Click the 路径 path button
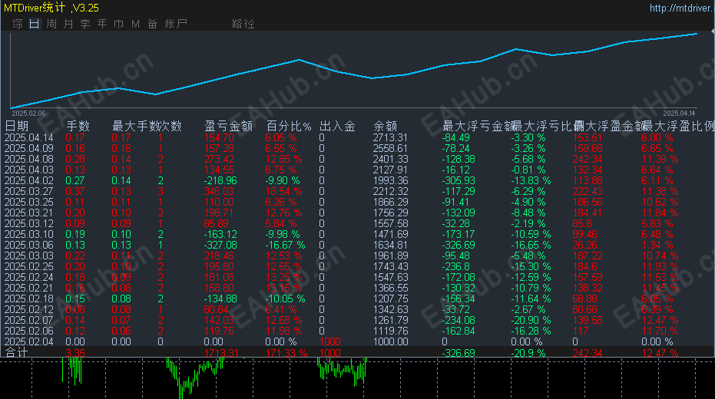715x399 pixels. coord(243,24)
